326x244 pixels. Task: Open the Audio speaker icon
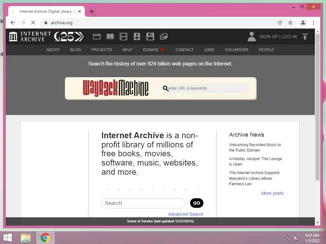(137, 37)
